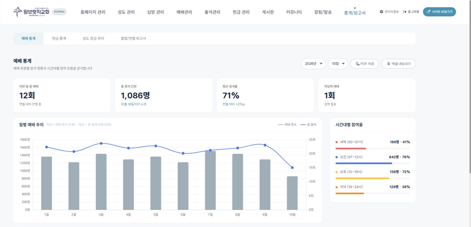Click the 10월 line data point
This screenshot has width=471, height=227.
pyautogui.click(x=292, y=167)
